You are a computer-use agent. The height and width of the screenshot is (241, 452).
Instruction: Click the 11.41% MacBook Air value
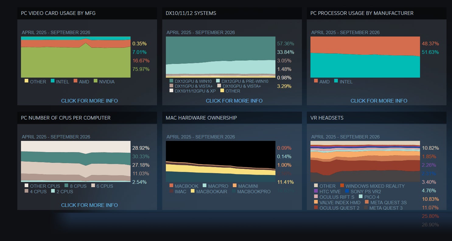[286, 182]
